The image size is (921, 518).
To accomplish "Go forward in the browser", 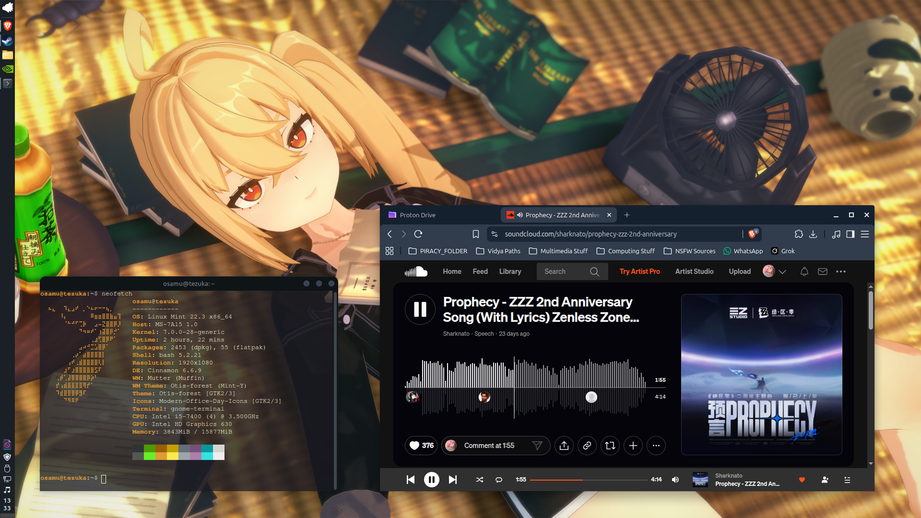I will coord(404,234).
